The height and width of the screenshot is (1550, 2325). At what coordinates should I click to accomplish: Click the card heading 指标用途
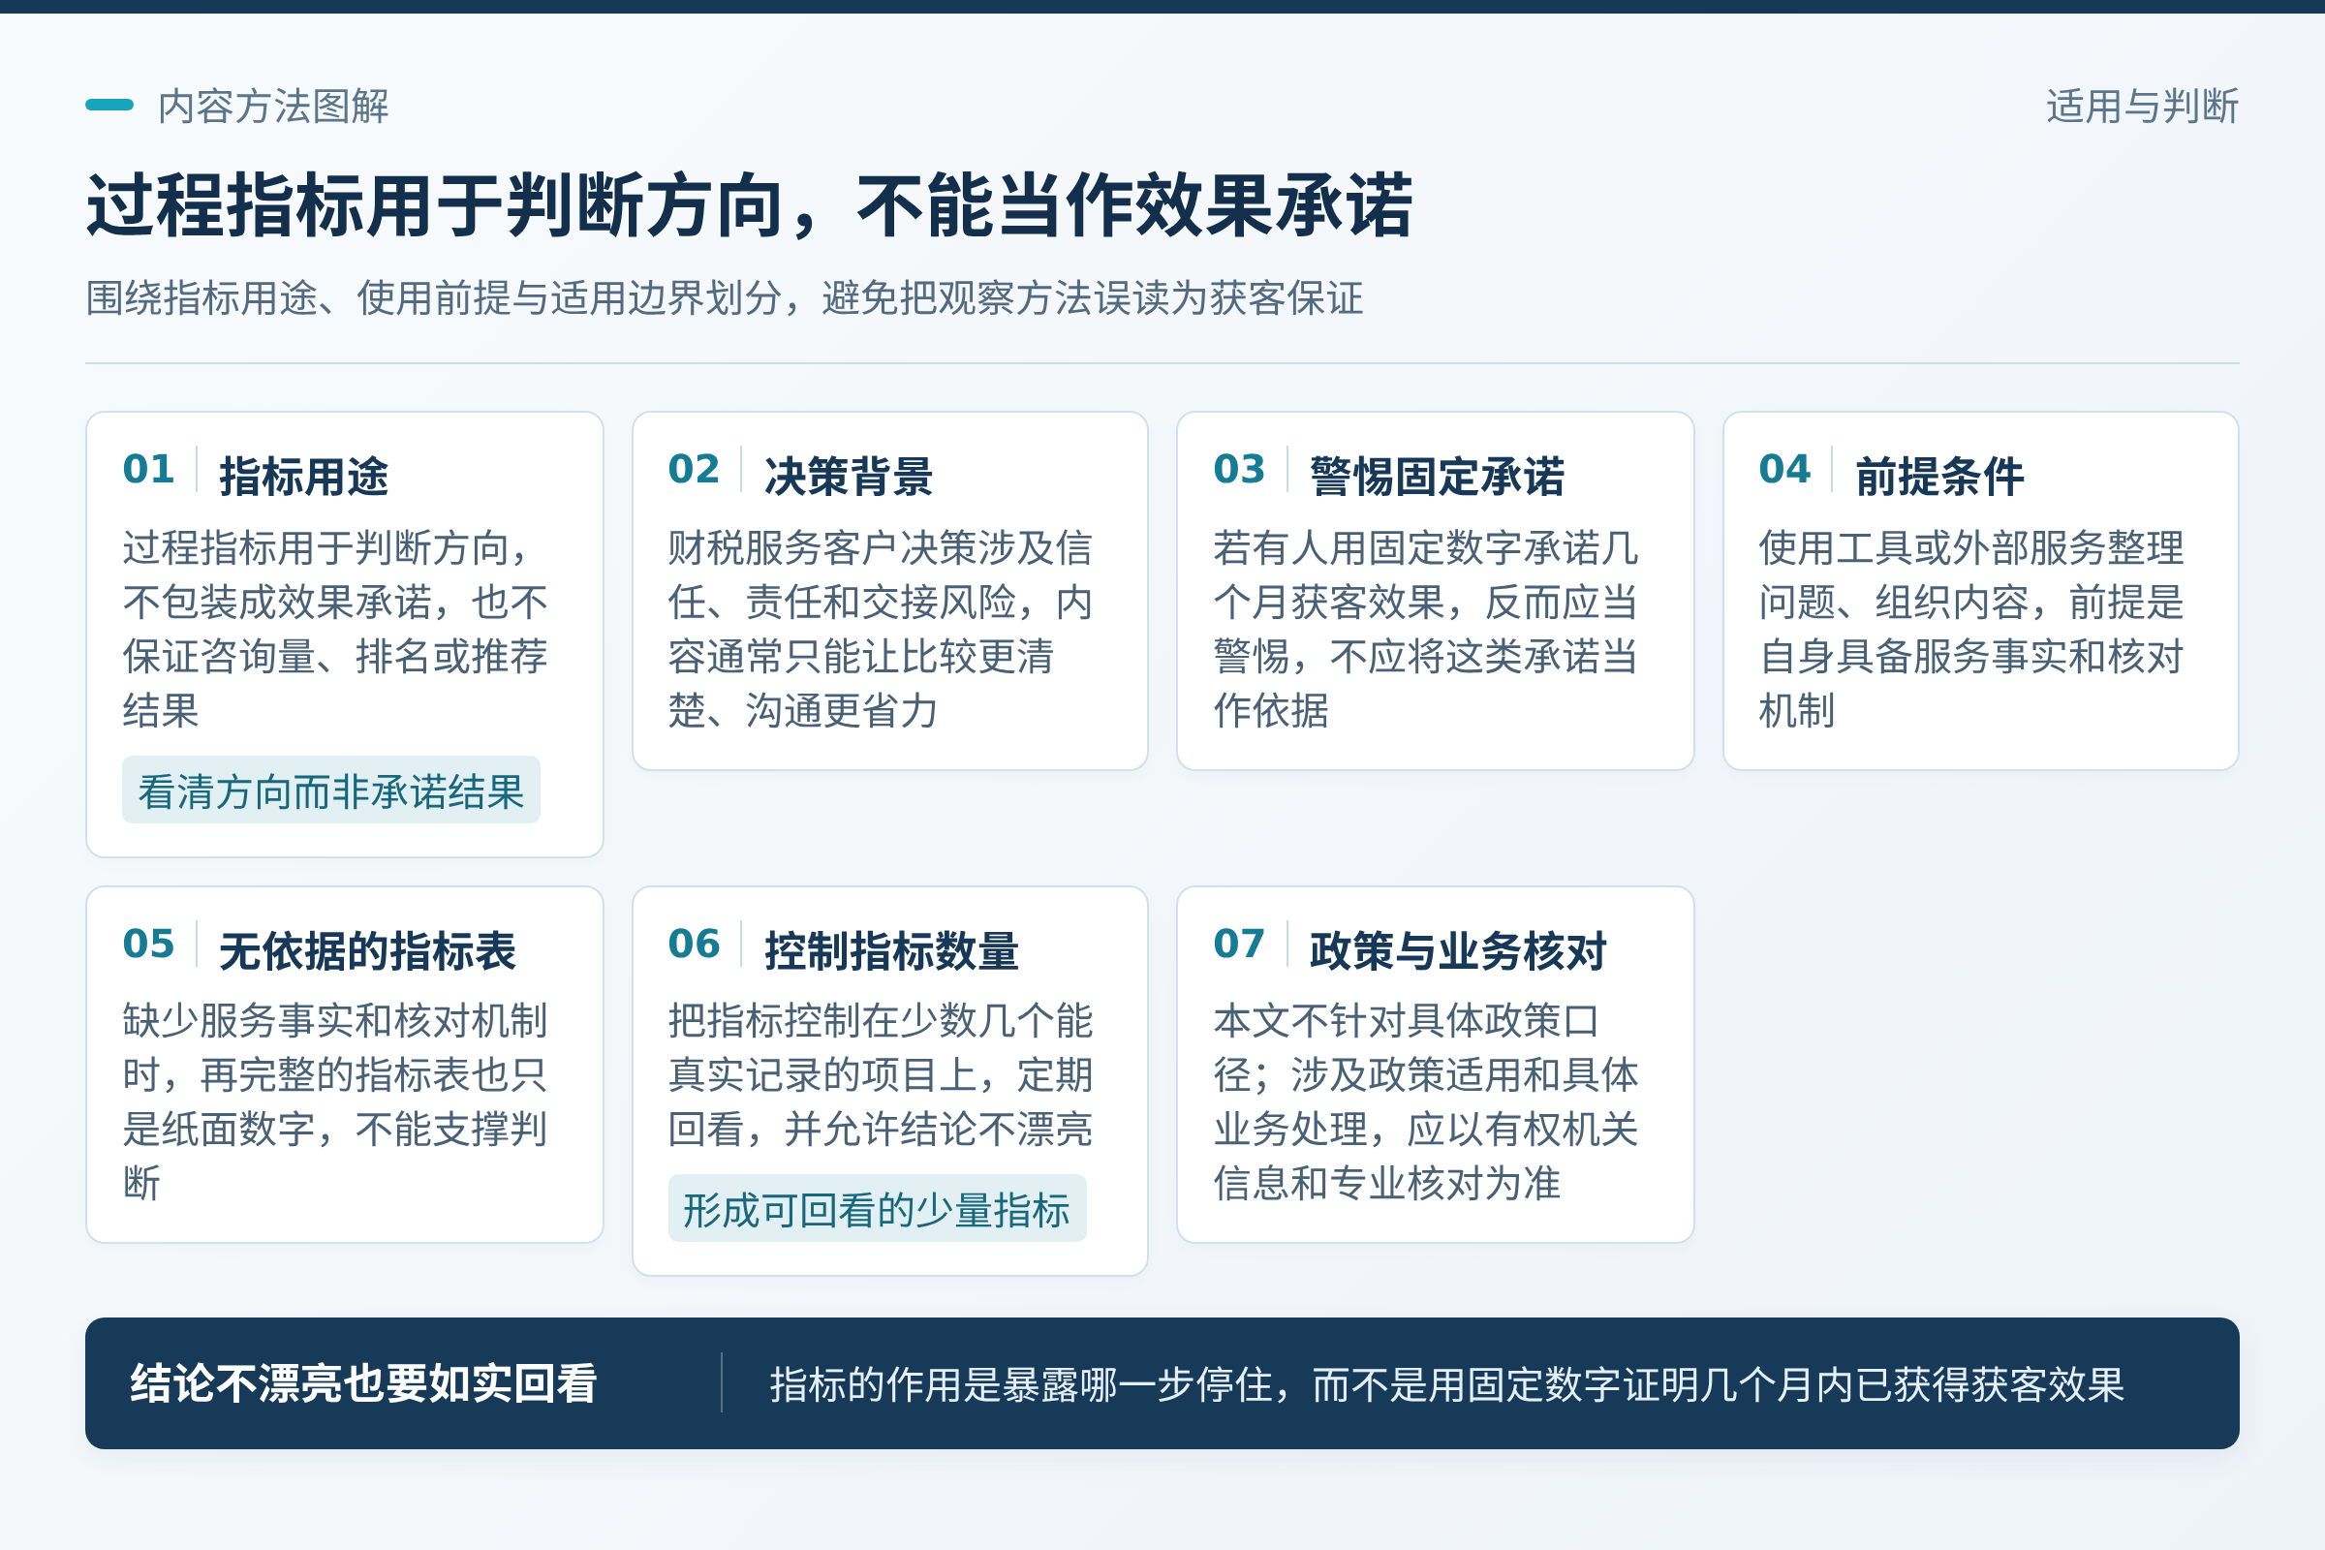click(303, 477)
